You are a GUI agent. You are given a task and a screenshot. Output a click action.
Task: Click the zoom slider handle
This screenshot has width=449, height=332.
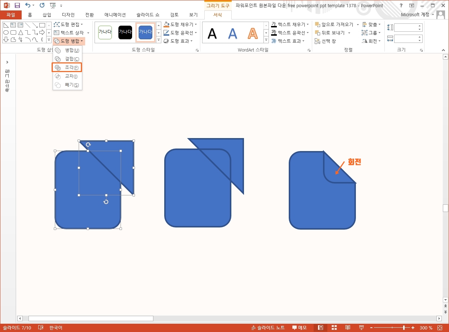click(x=404, y=328)
